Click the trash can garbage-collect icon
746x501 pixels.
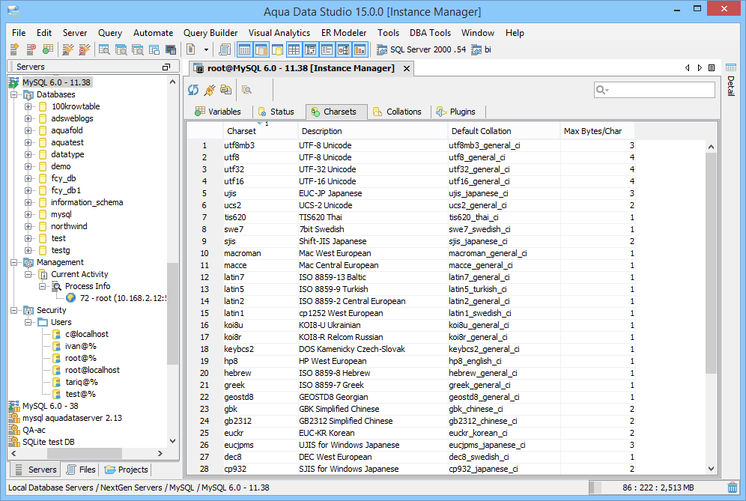[733, 488]
